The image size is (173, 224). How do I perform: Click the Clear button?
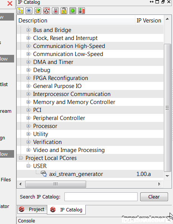154,197
